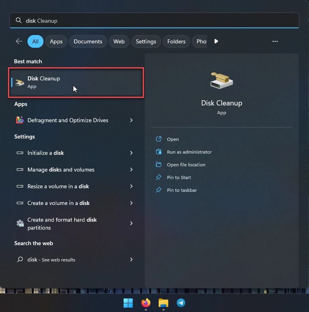Expand Create and format hard disk partitions chevron
The height and width of the screenshot is (312, 309).
tap(131, 223)
